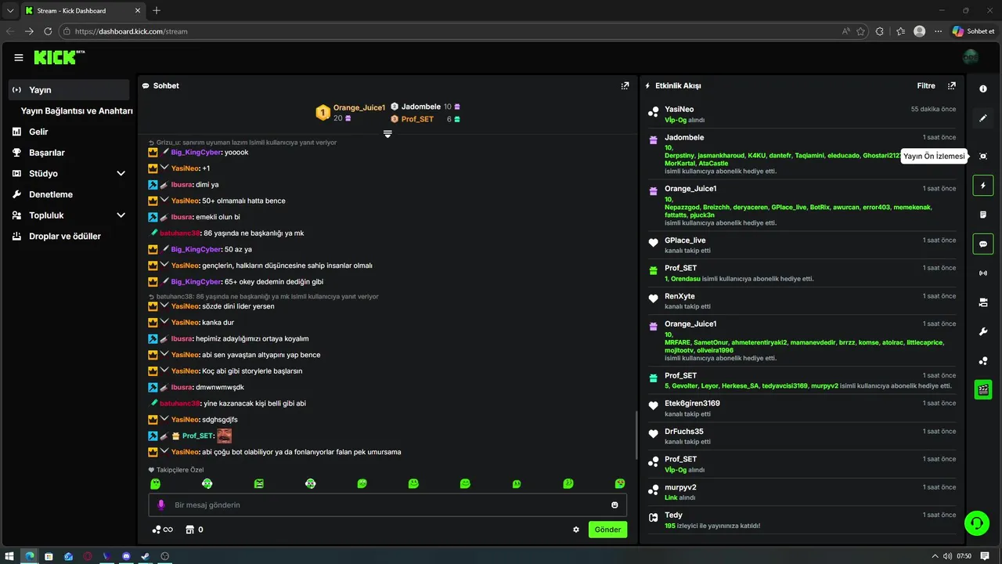Click the pencil edit icon in right sidebar
The width and height of the screenshot is (1002, 564).
coord(983,118)
